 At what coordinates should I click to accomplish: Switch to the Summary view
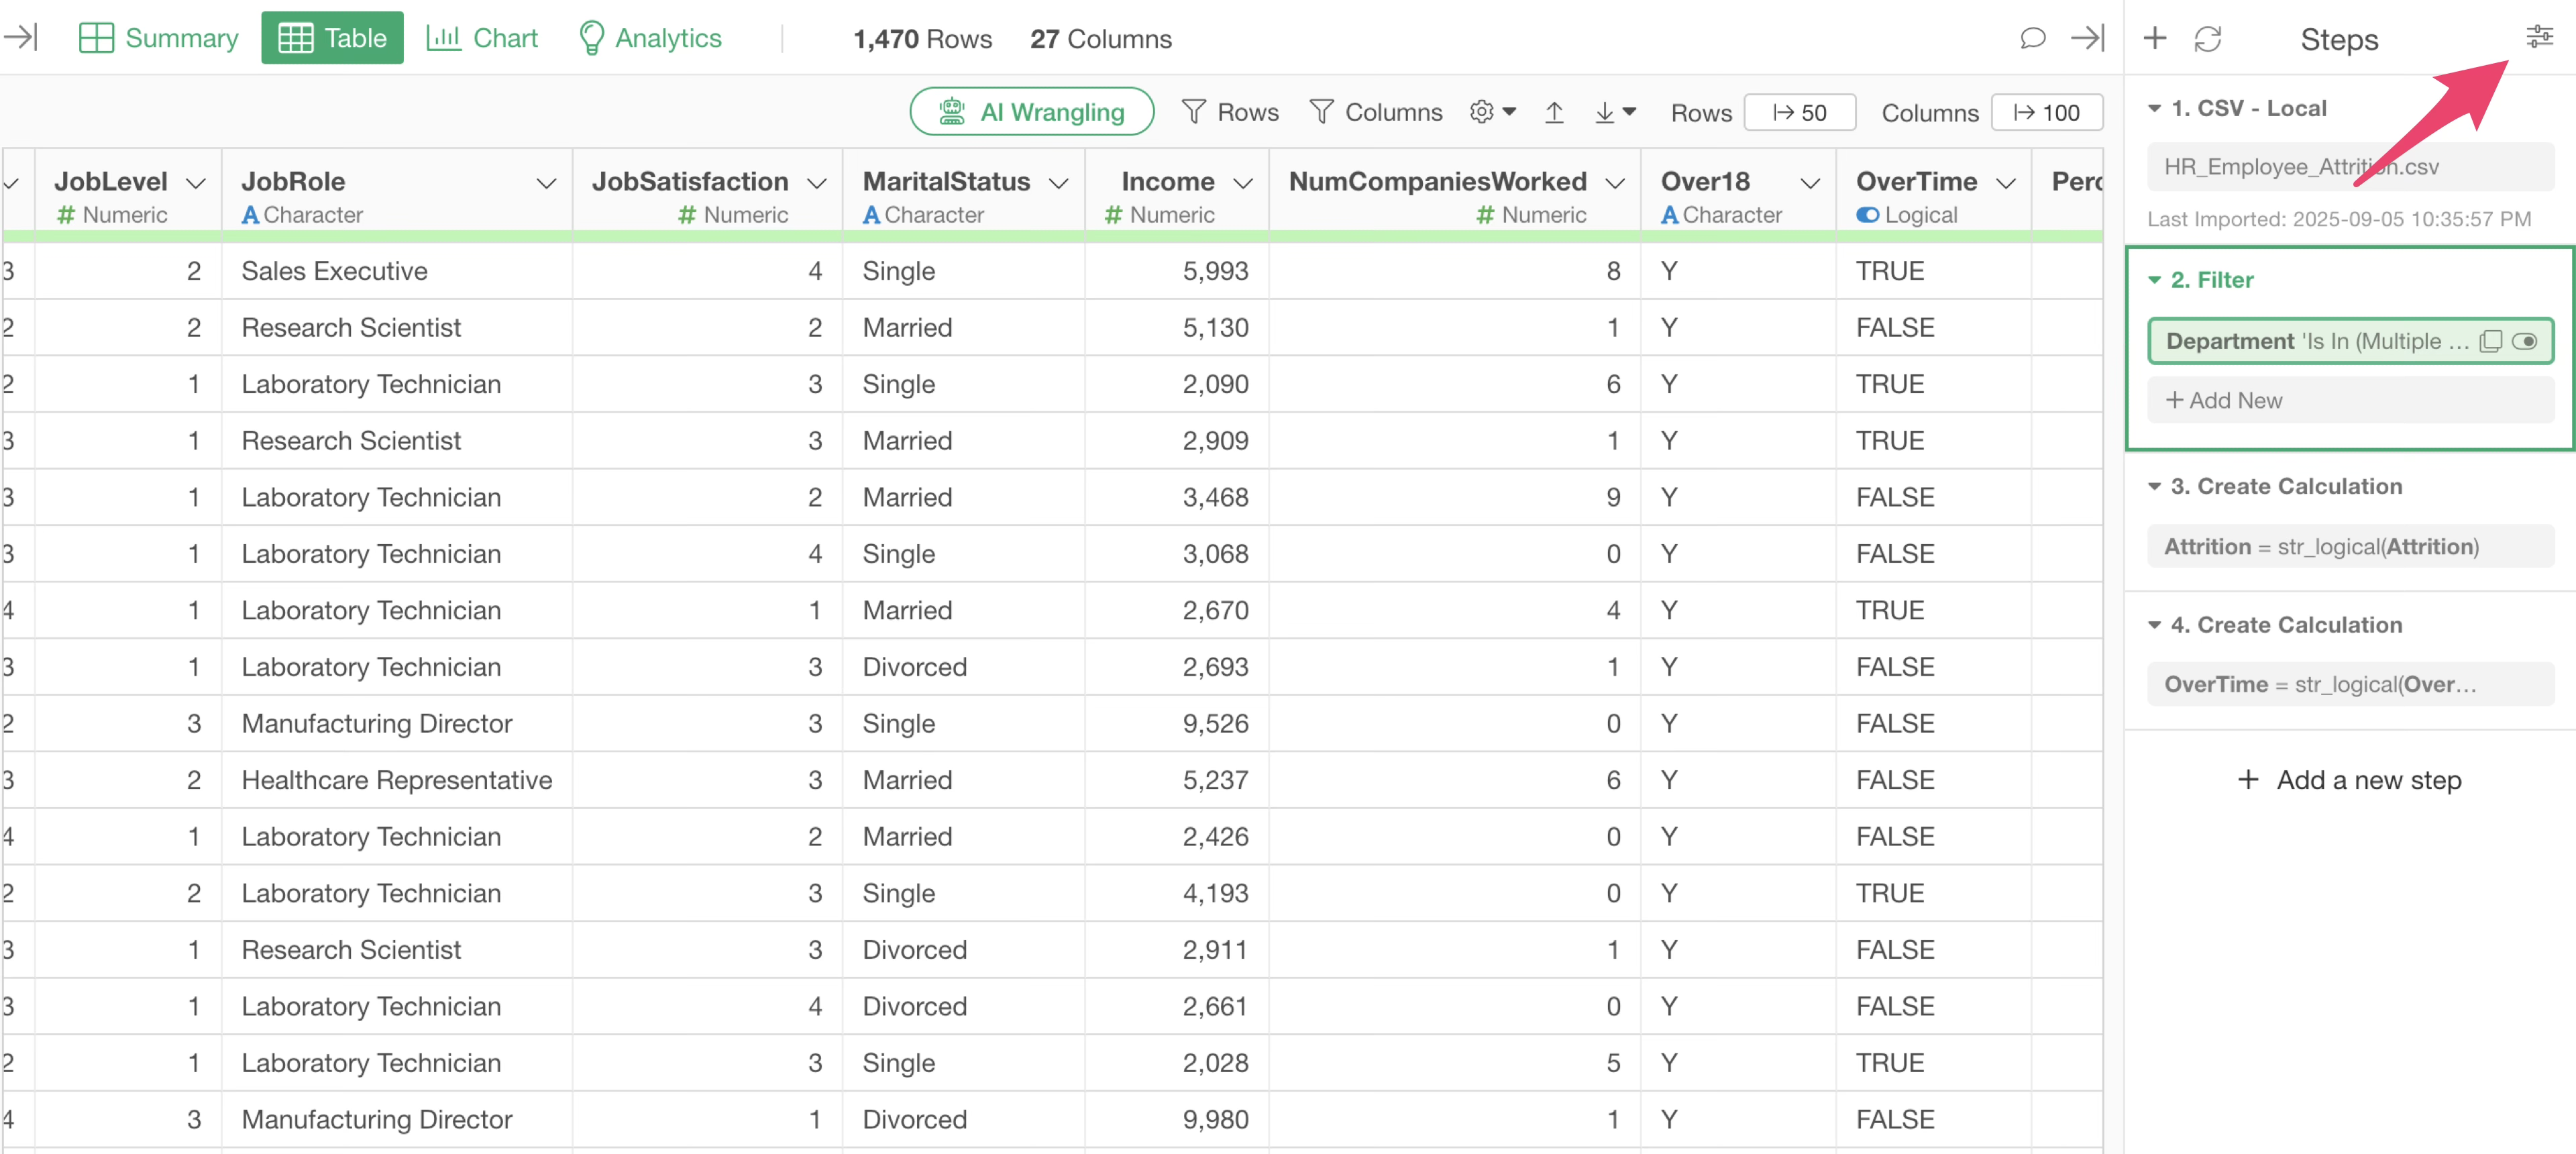point(158,38)
